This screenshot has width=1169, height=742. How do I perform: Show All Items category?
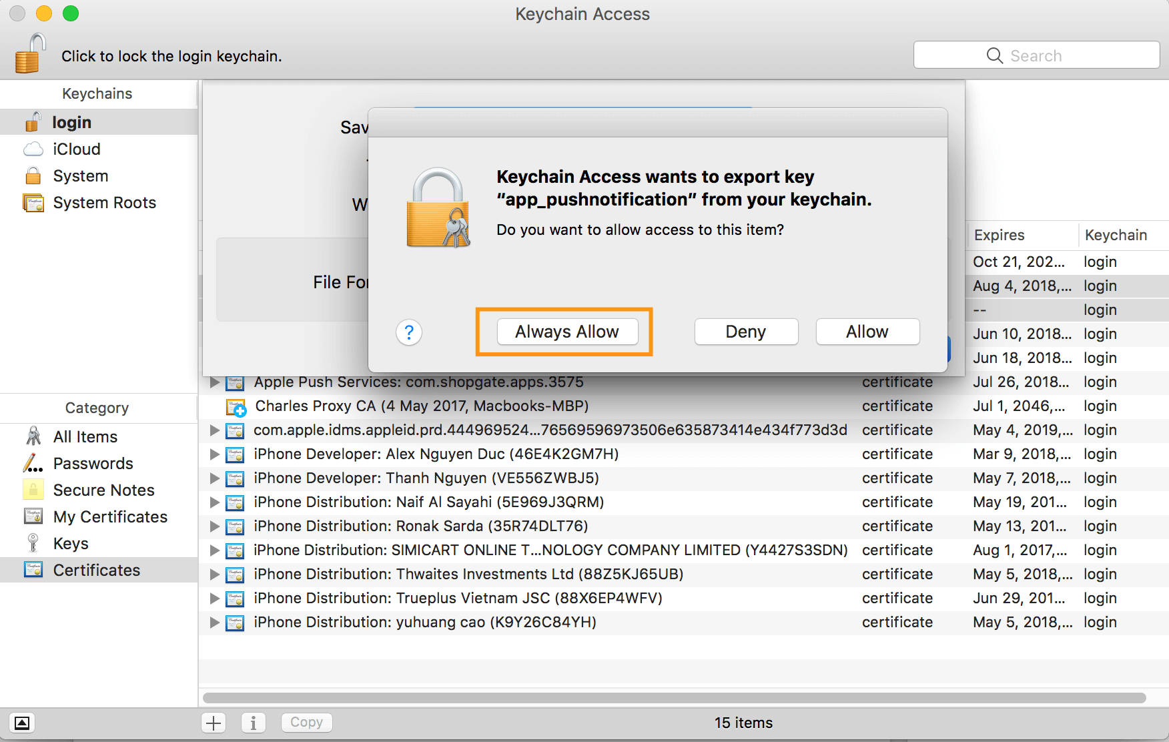(99, 436)
